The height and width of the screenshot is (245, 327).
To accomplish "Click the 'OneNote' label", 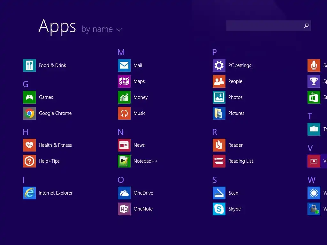I will 143,209.
